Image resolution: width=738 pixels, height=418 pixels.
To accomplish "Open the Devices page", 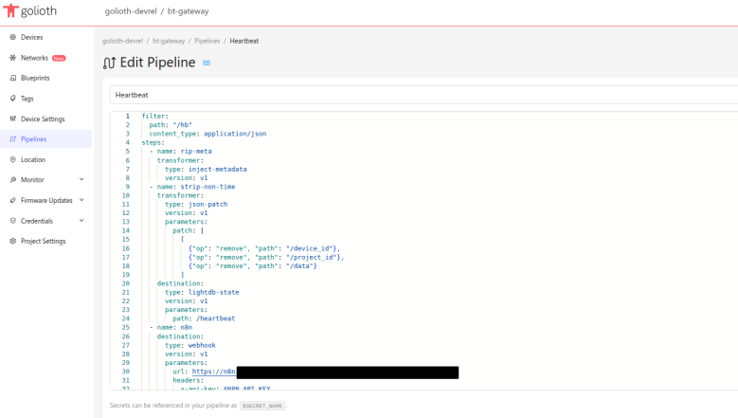I will [x=31, y=37].
